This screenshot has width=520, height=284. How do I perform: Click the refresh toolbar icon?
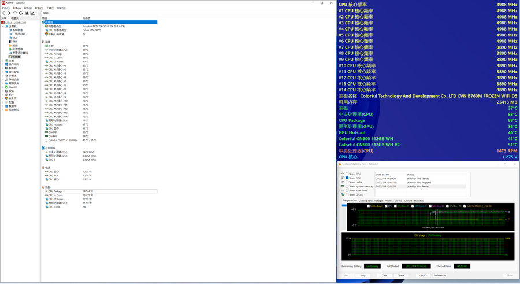[21, 13]
